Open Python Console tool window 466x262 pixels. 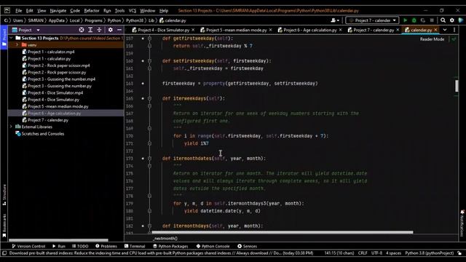click(x=213, y=246)
